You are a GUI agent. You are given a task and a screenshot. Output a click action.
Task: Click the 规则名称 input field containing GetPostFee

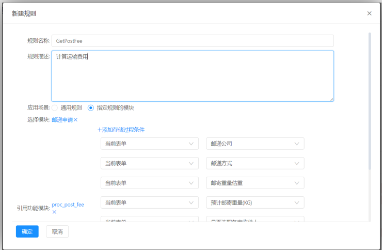coord(193,41)
